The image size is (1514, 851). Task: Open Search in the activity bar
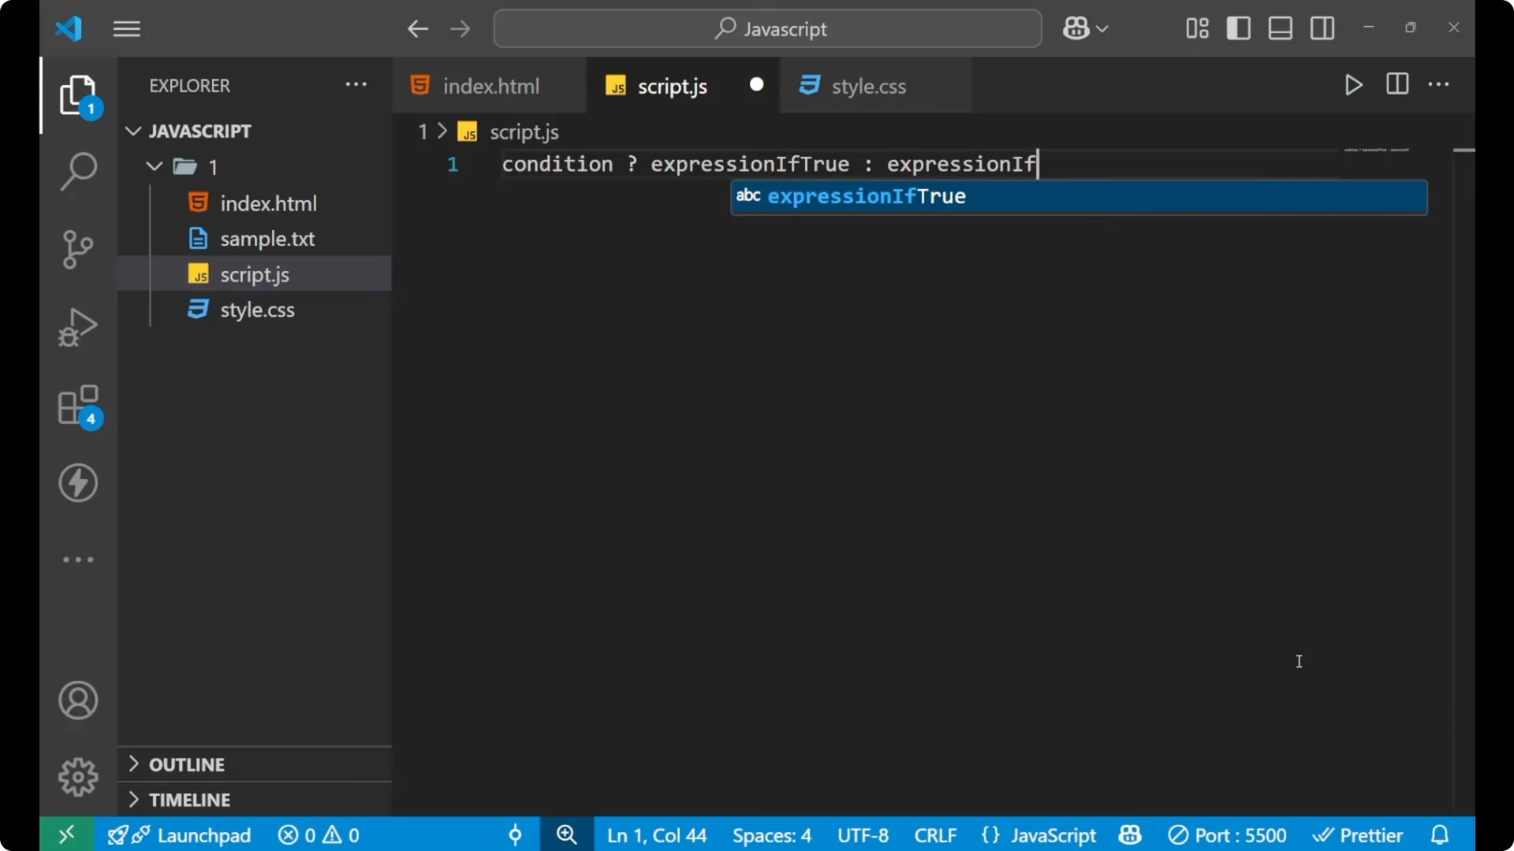78,170
